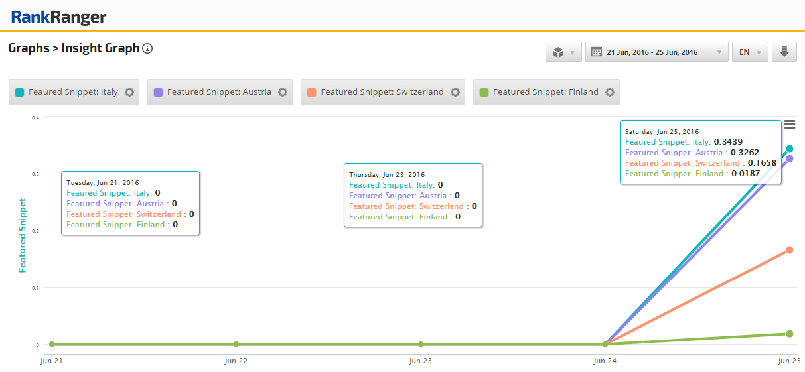Click the calendar icon in date picker
This screenshot has height=372, width=805.
pos(596,52)
